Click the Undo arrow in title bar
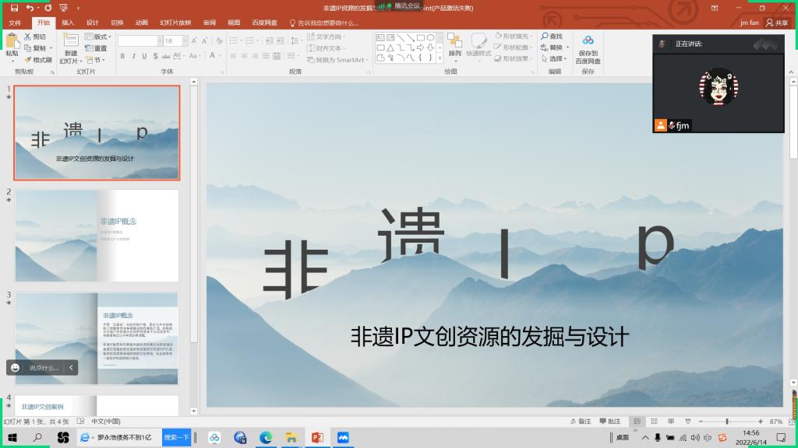This screenshot has width=798, height=448. tap(30, 8)
